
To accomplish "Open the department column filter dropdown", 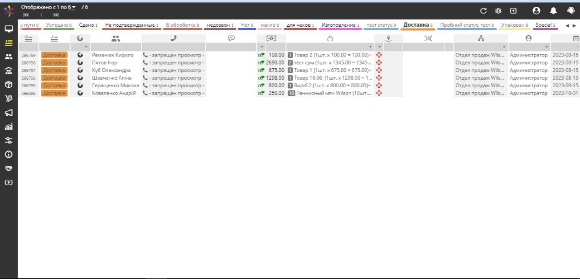I will [503, 47].
